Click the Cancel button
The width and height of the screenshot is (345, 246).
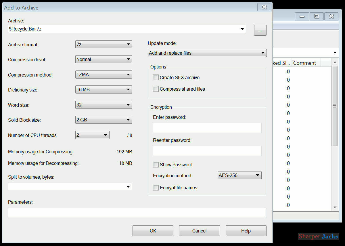click(200, 231)
